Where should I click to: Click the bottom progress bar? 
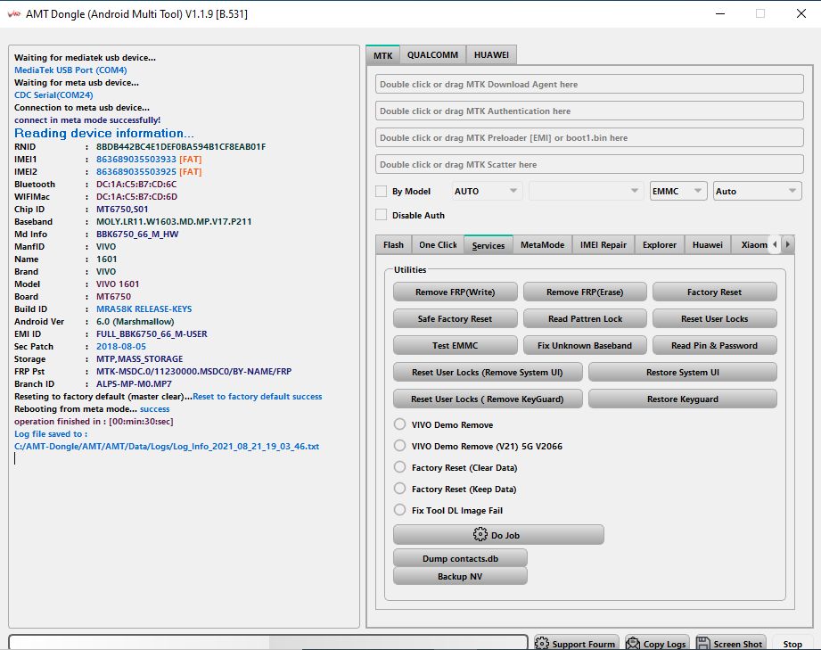coord(268,643)
